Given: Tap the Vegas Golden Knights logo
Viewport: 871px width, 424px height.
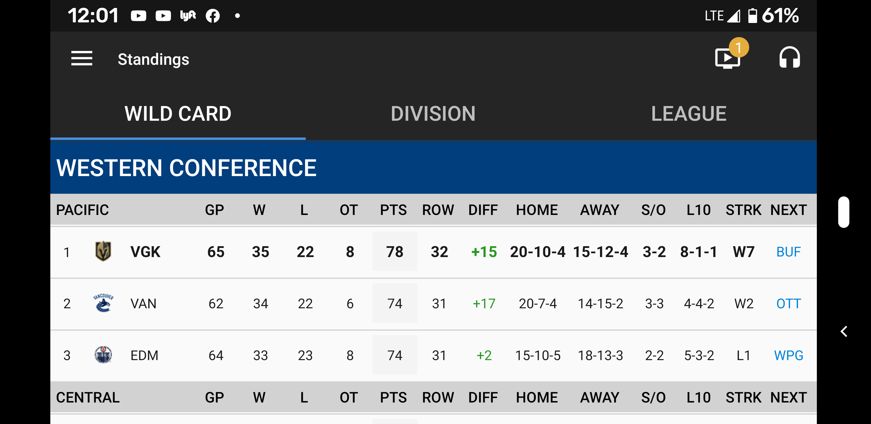Looking at the screenshot, I should pyautogui.click(x=103, y=251).
